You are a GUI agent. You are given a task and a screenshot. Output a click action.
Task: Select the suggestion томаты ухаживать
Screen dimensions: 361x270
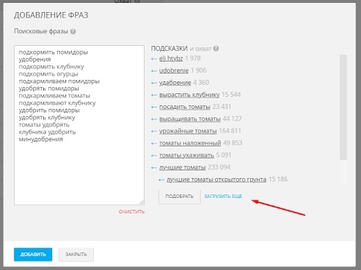tap(186, 155)
